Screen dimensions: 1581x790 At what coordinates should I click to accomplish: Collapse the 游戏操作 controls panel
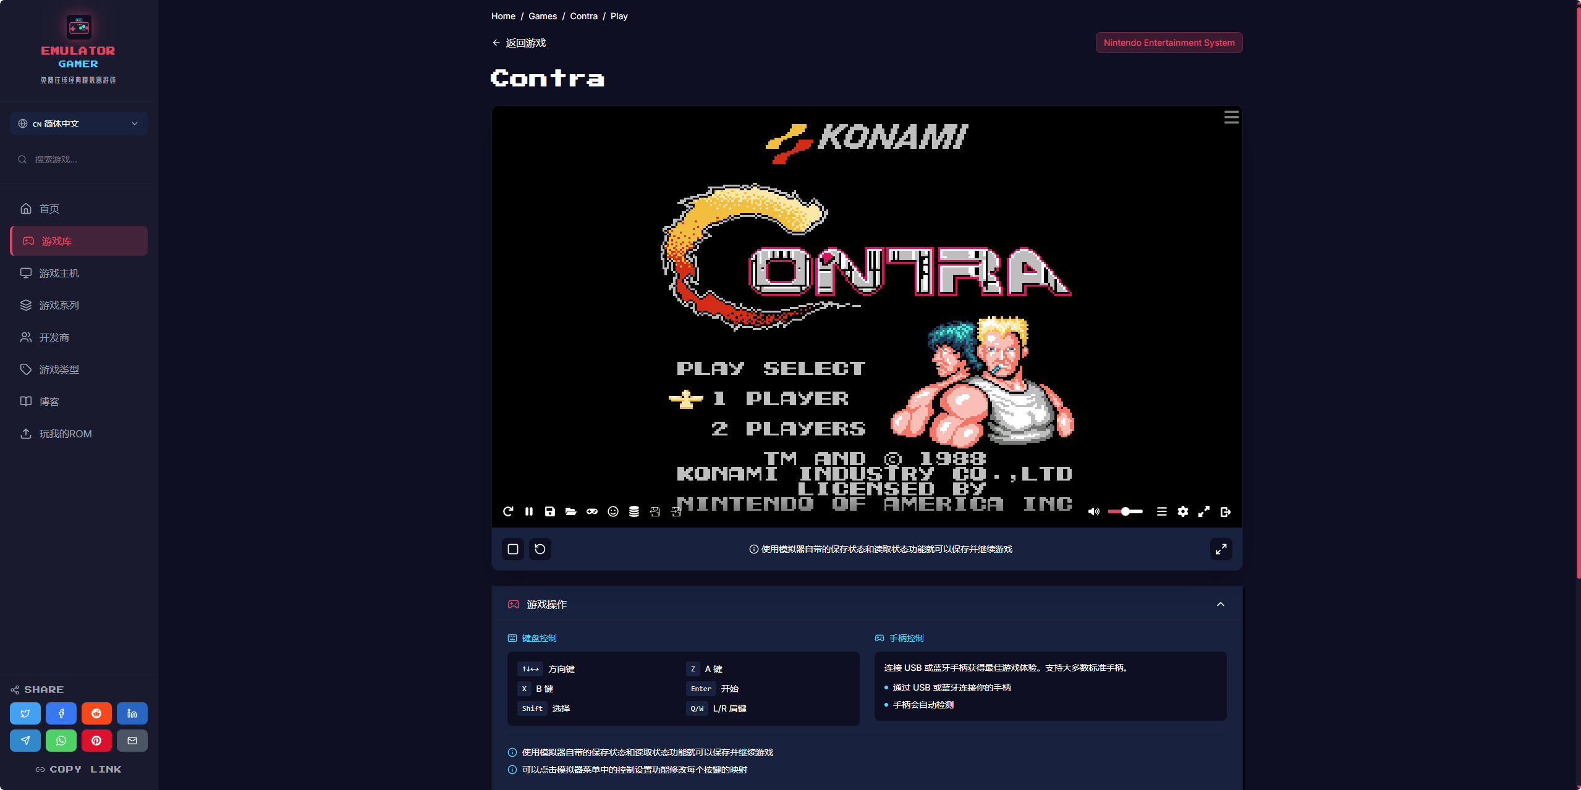(x=1221, y=604)
